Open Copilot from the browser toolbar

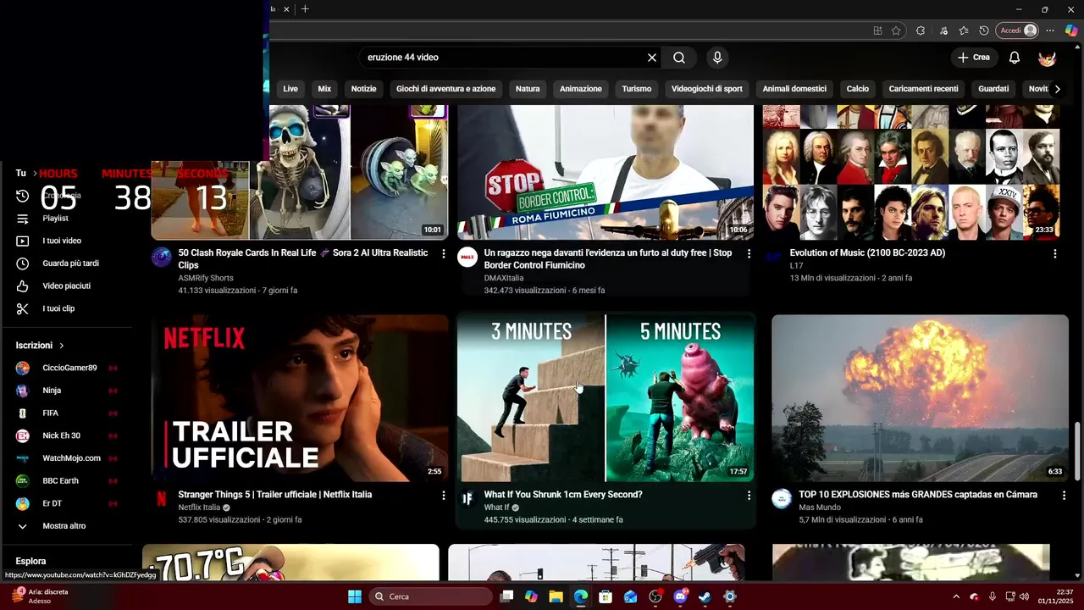coord(1071,30)
